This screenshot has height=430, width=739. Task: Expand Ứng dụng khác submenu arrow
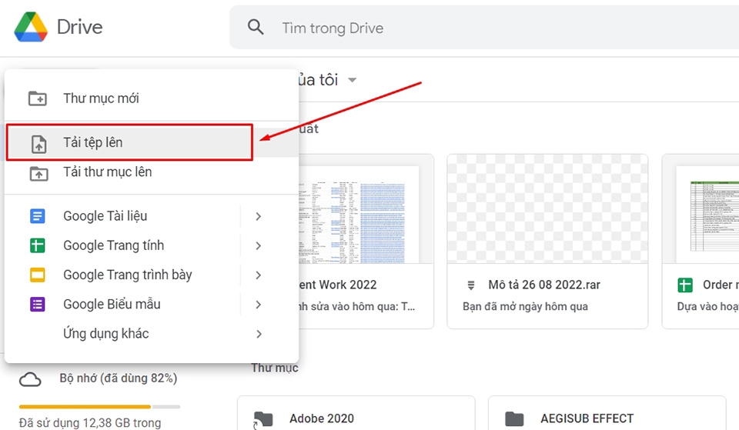tap(259, 334)
